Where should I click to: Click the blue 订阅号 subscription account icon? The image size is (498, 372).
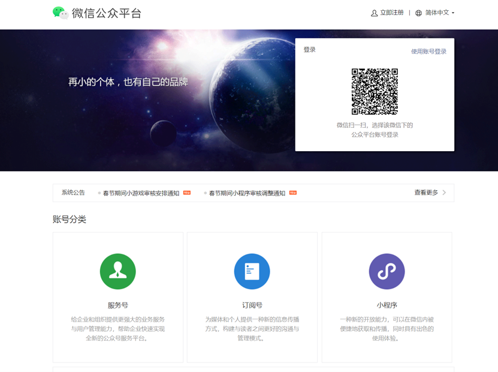[252, 271]
